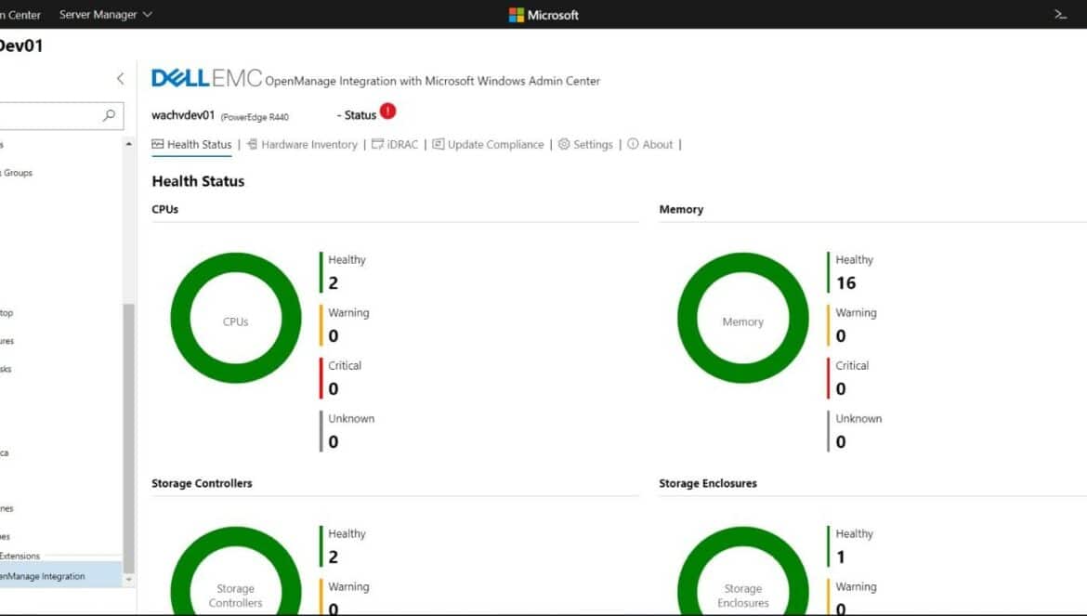Collapse the tools sidebar with chevron
The height and width of the screenshot is (616, 1087).
tap(121, 78)
